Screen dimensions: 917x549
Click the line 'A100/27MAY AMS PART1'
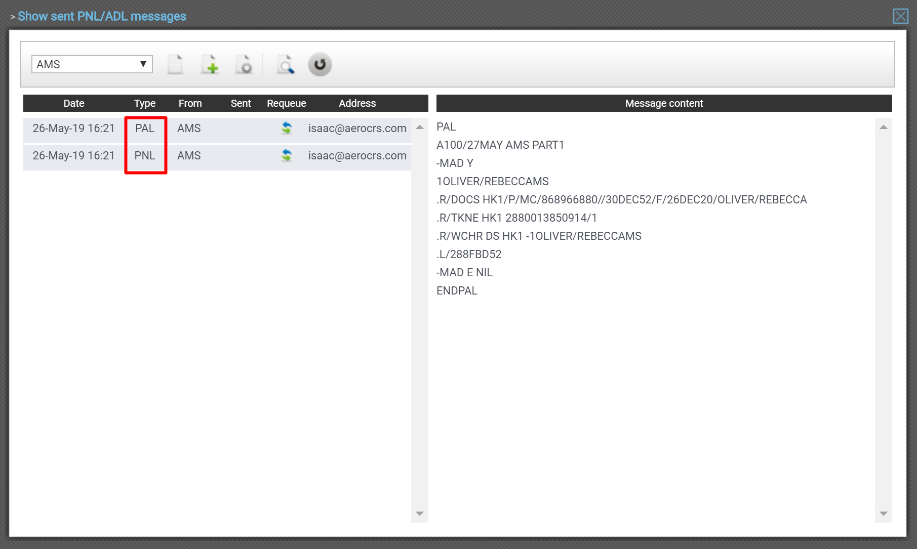point(500,145)
